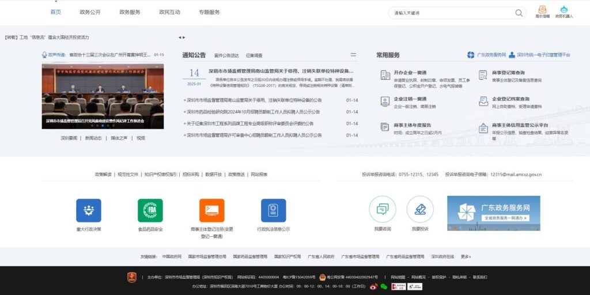This screenshot has height=295, width=590.
Task: Expand the 通知公告 more list icon
Action: point(353,55)
